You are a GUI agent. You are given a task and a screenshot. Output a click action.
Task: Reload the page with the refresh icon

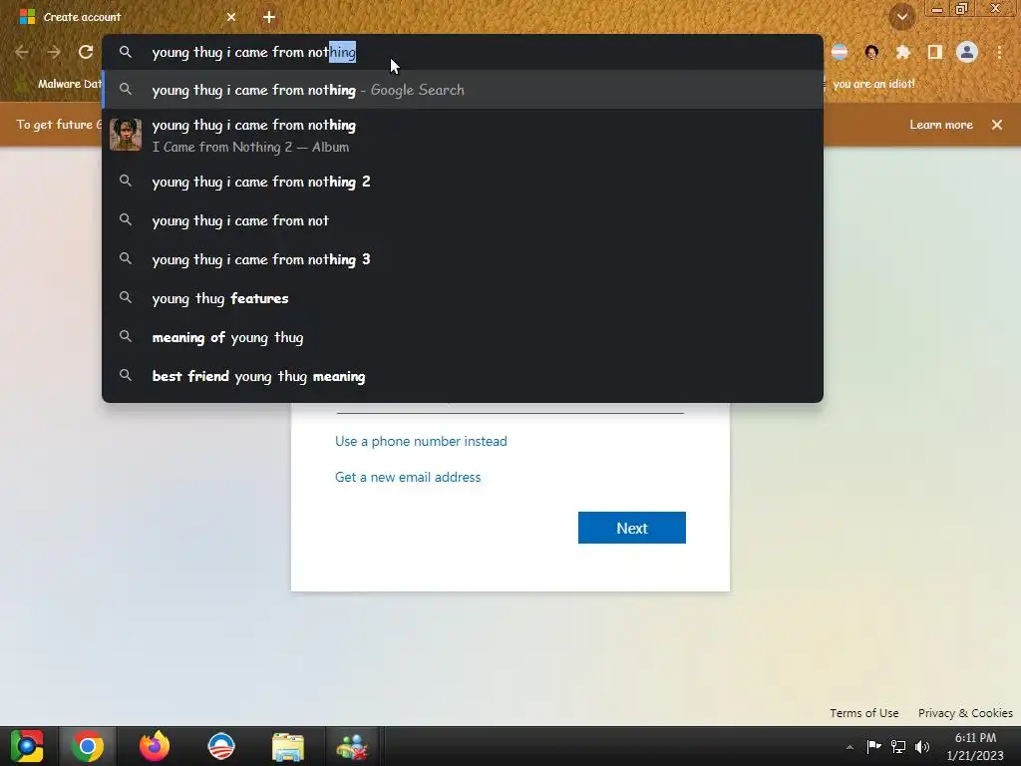86,52
